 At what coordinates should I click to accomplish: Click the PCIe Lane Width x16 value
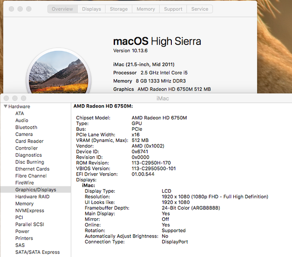(x=135, y=134)
